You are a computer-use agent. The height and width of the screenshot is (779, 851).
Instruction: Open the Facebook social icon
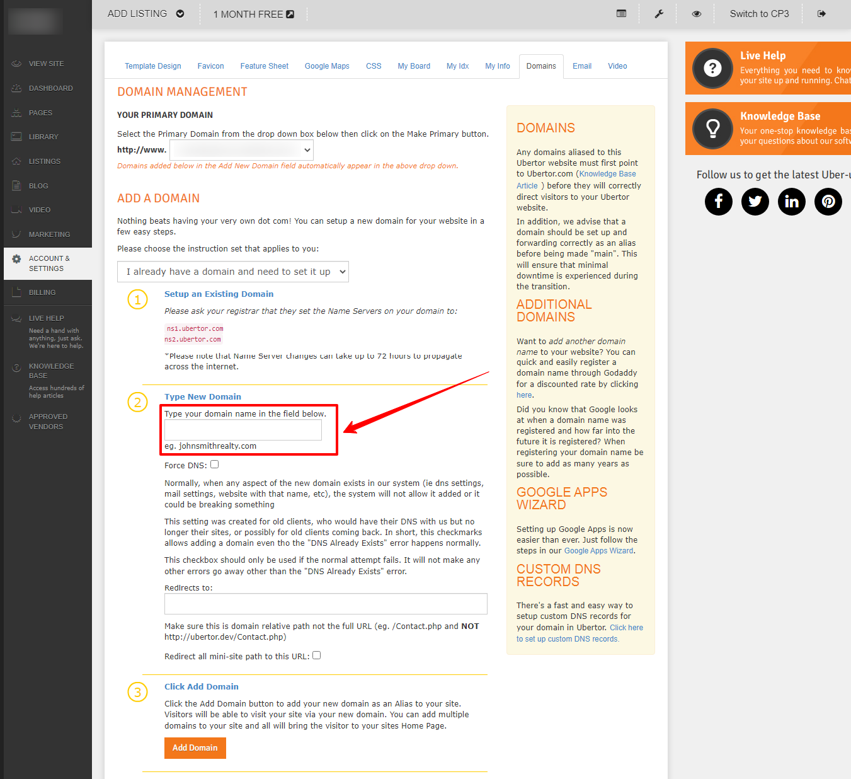click(x=719, y=202)
